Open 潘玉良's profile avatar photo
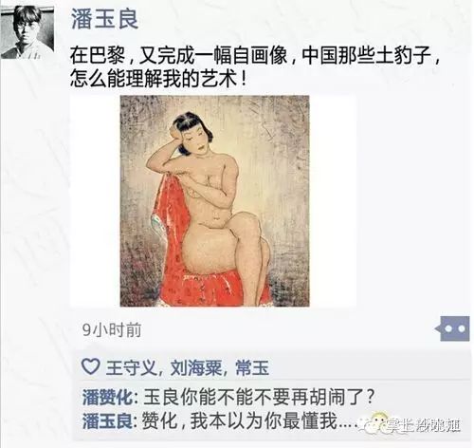 [x=27, y=32]
